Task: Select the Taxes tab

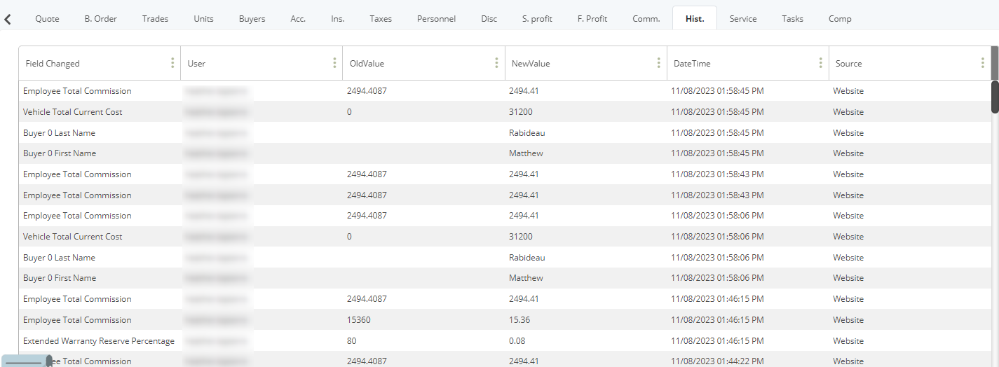Action: pyautogui.click(x=381, y=19)
